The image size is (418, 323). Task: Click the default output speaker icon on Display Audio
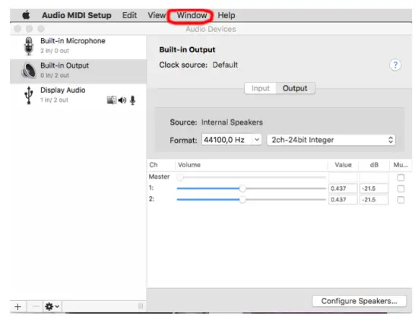click(x=122, y=100)
